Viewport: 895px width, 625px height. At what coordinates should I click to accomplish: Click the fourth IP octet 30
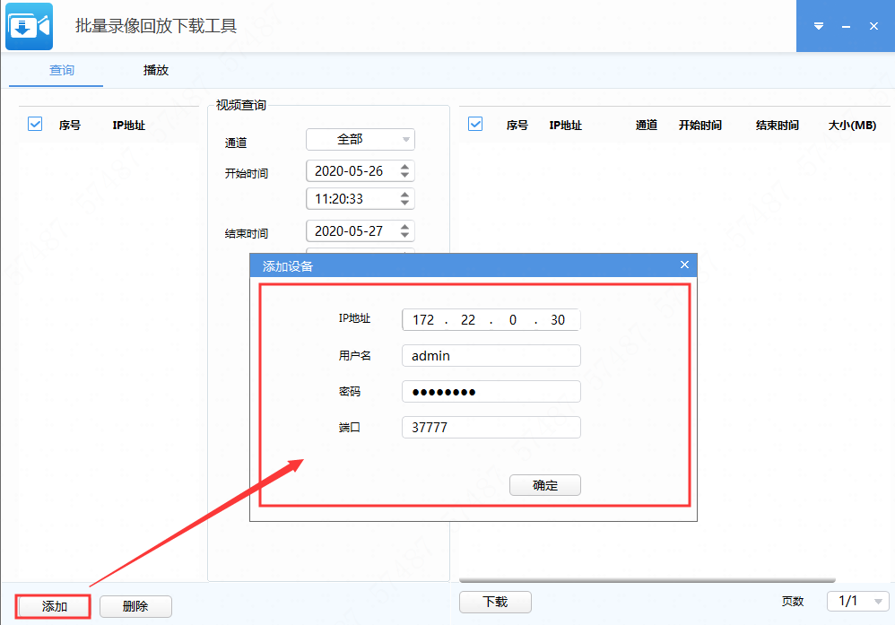tap(558, 319)
